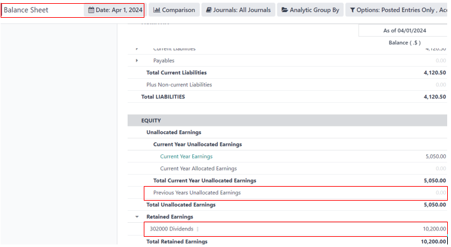Open the Comparison filter menu
451x247 pixels.
pyautogui.click(x=174, y=10)
